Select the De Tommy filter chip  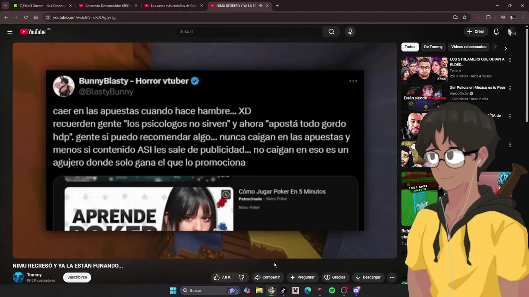[x=433, y=47]
